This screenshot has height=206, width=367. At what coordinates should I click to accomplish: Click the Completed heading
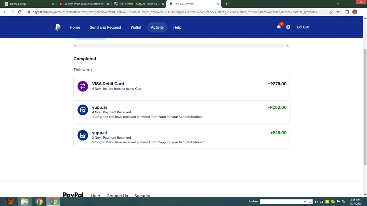tap(85, 59)
